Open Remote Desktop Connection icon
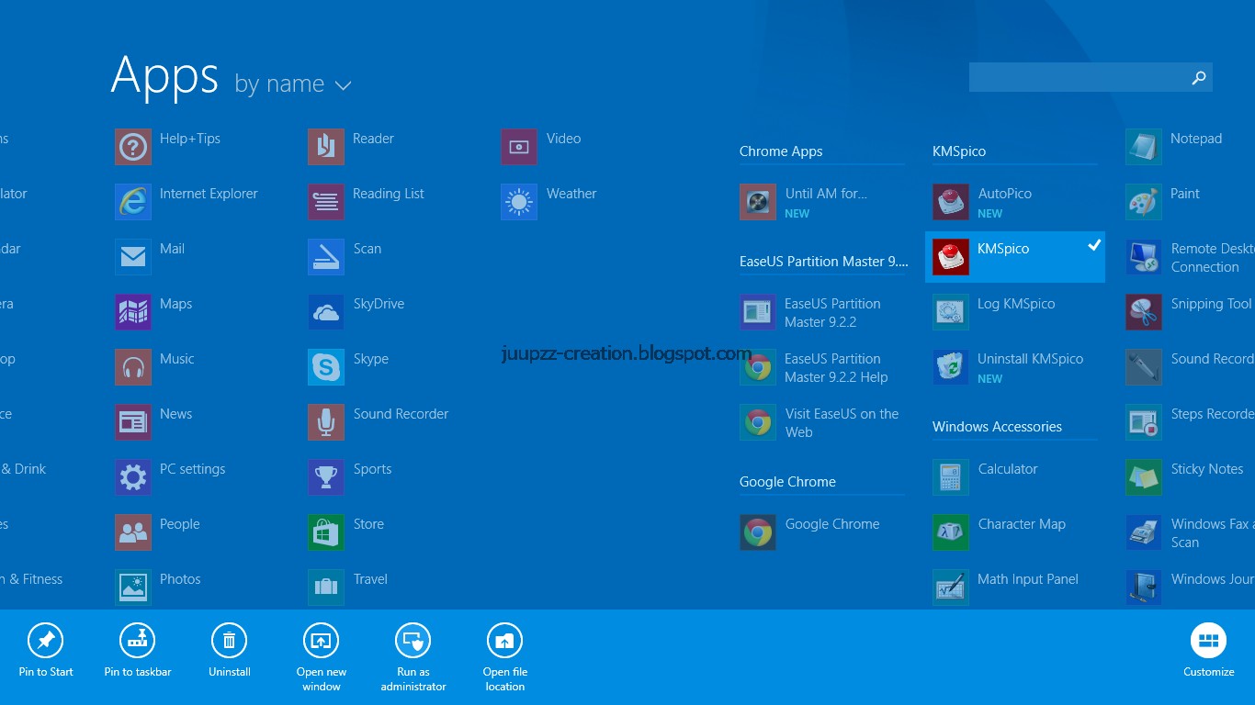 (1144, 257)
